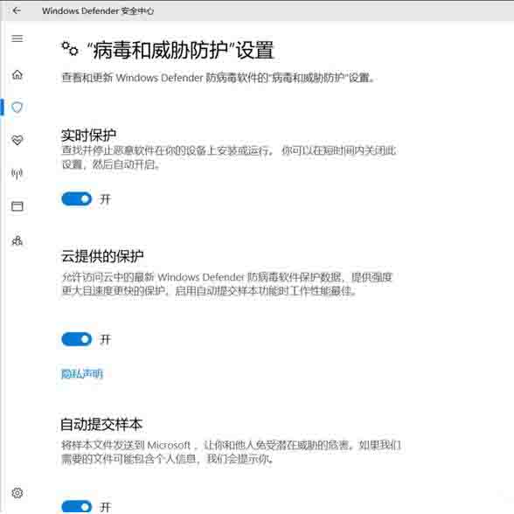514x514 pixels.
Task: Turn off the 云提供的保护 toggle
Action: 77,339
